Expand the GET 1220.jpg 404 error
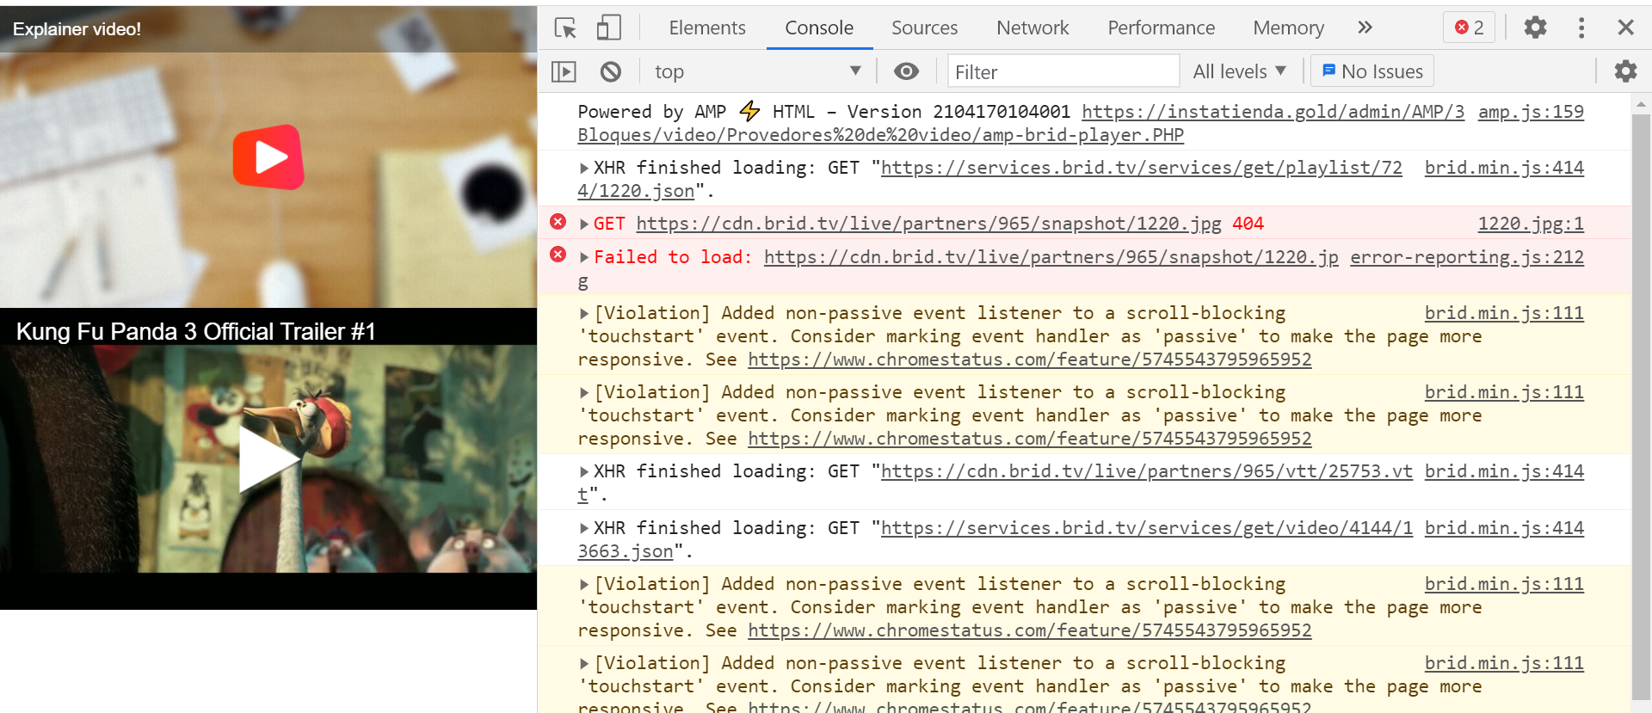The image size is (1652, 713). (x=584, y=224)
